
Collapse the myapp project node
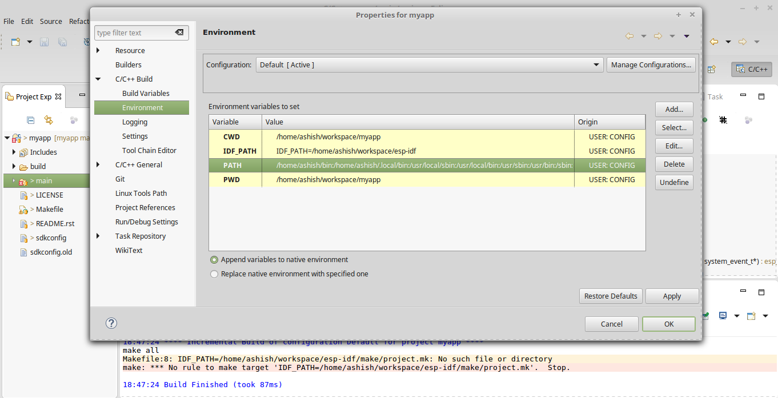(7, 138)
